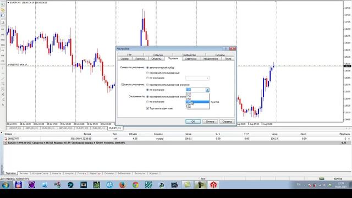The image size is (352, 198).
Task: Collapse the default volume dropdown arrow
Action: 207,90
